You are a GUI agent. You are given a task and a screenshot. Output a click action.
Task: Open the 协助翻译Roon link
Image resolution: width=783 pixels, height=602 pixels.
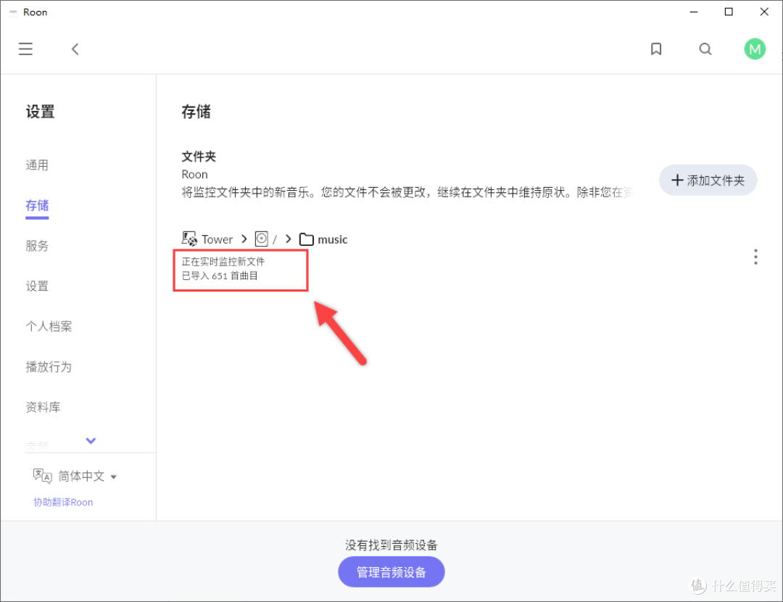[63, 502]
